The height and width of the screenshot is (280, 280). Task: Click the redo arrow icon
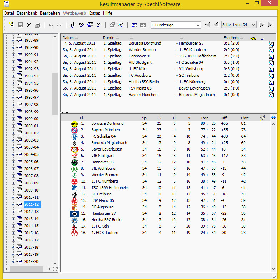coord(59,25)
